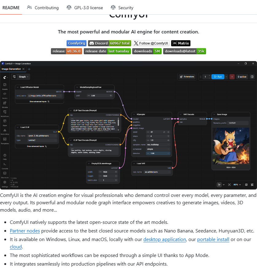257x276 pixels.
Task: Click the Run button
Action: click(218, 77)
